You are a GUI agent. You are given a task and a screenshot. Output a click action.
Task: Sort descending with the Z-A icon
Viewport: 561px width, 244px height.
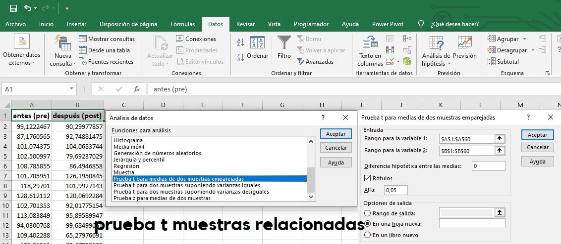tap(241, 56)
